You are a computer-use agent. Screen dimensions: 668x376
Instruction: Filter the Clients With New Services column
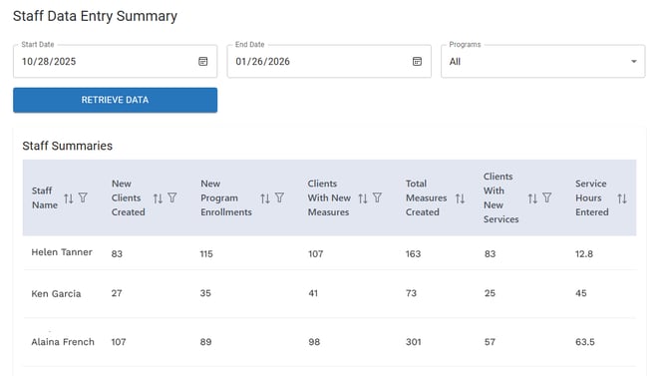click(547, 197)
